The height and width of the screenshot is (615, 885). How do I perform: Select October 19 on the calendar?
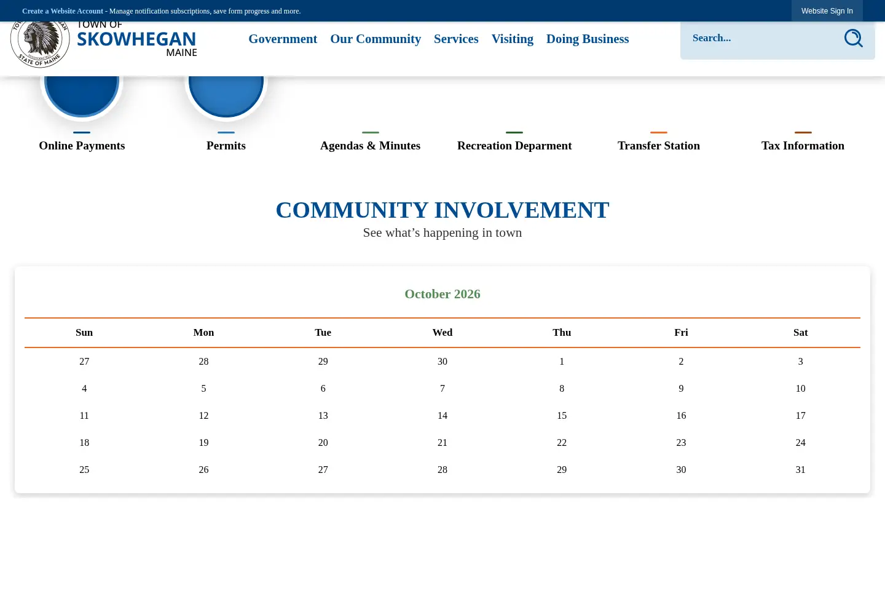pyautogui.click(x=203, y=443)
